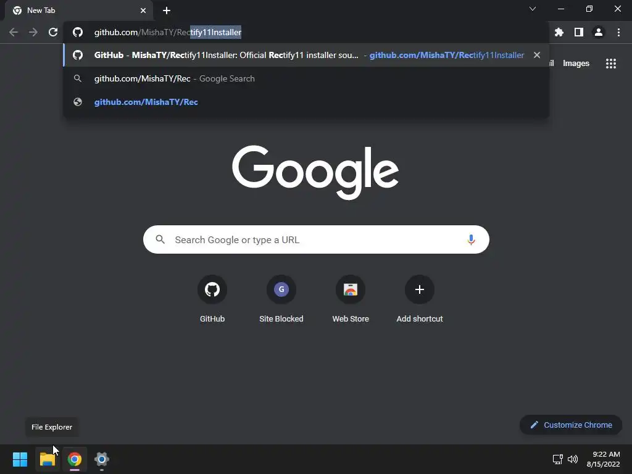
Task: Click the volume speaker tray icon
Action: point(572,459)
